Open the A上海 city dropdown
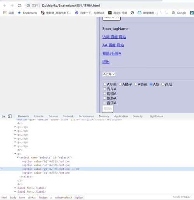This screenshot has width=194, height=200. pyautogui.click(x=109, y=74)
